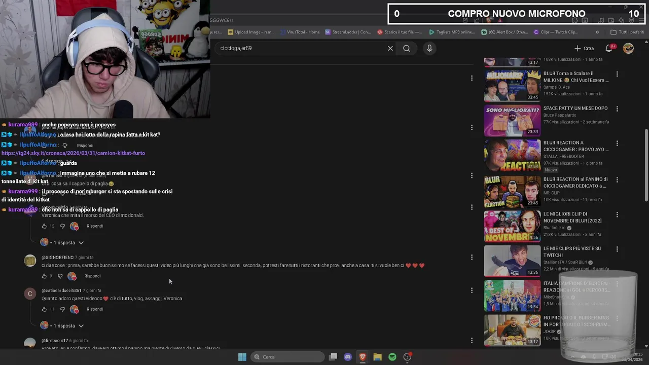This screenshot has height=365, width=649.
Task: Open BLUR REACTION al PANINO di CICCIOGAMER title
Action: point(576,182)
